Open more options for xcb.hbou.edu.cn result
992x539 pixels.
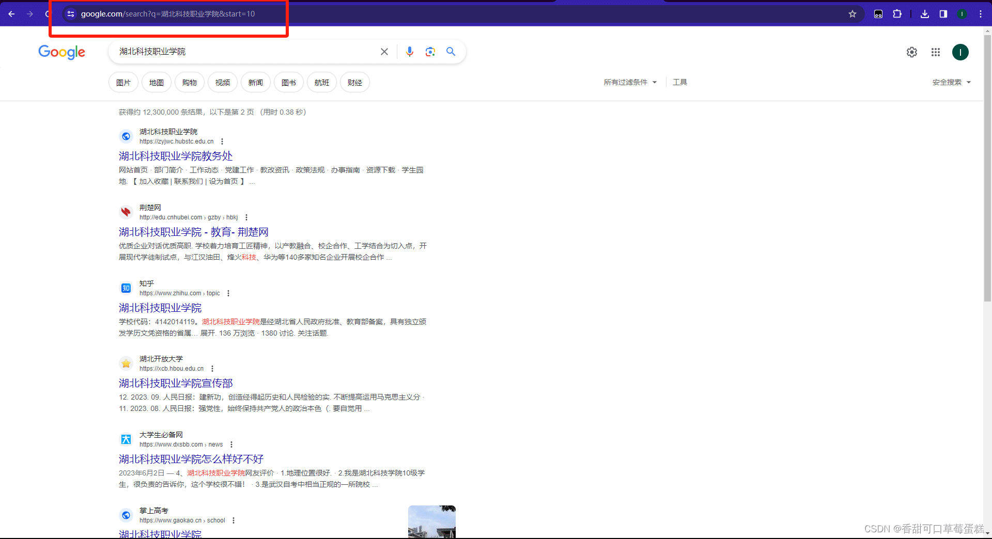[x=212, y=369]
